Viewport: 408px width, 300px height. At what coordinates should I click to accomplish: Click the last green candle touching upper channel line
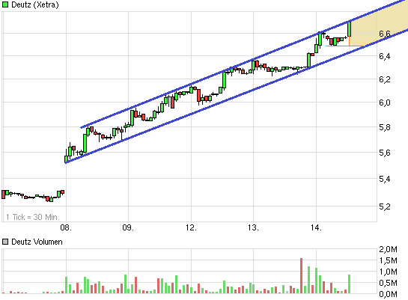click(x=349, y=29)
